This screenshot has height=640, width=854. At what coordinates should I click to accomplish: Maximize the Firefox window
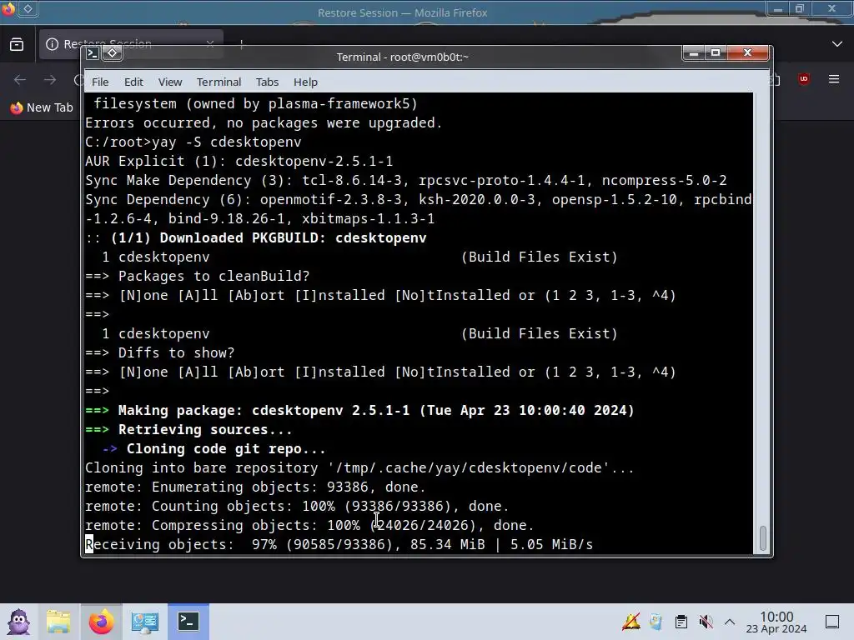coord(800,9)
